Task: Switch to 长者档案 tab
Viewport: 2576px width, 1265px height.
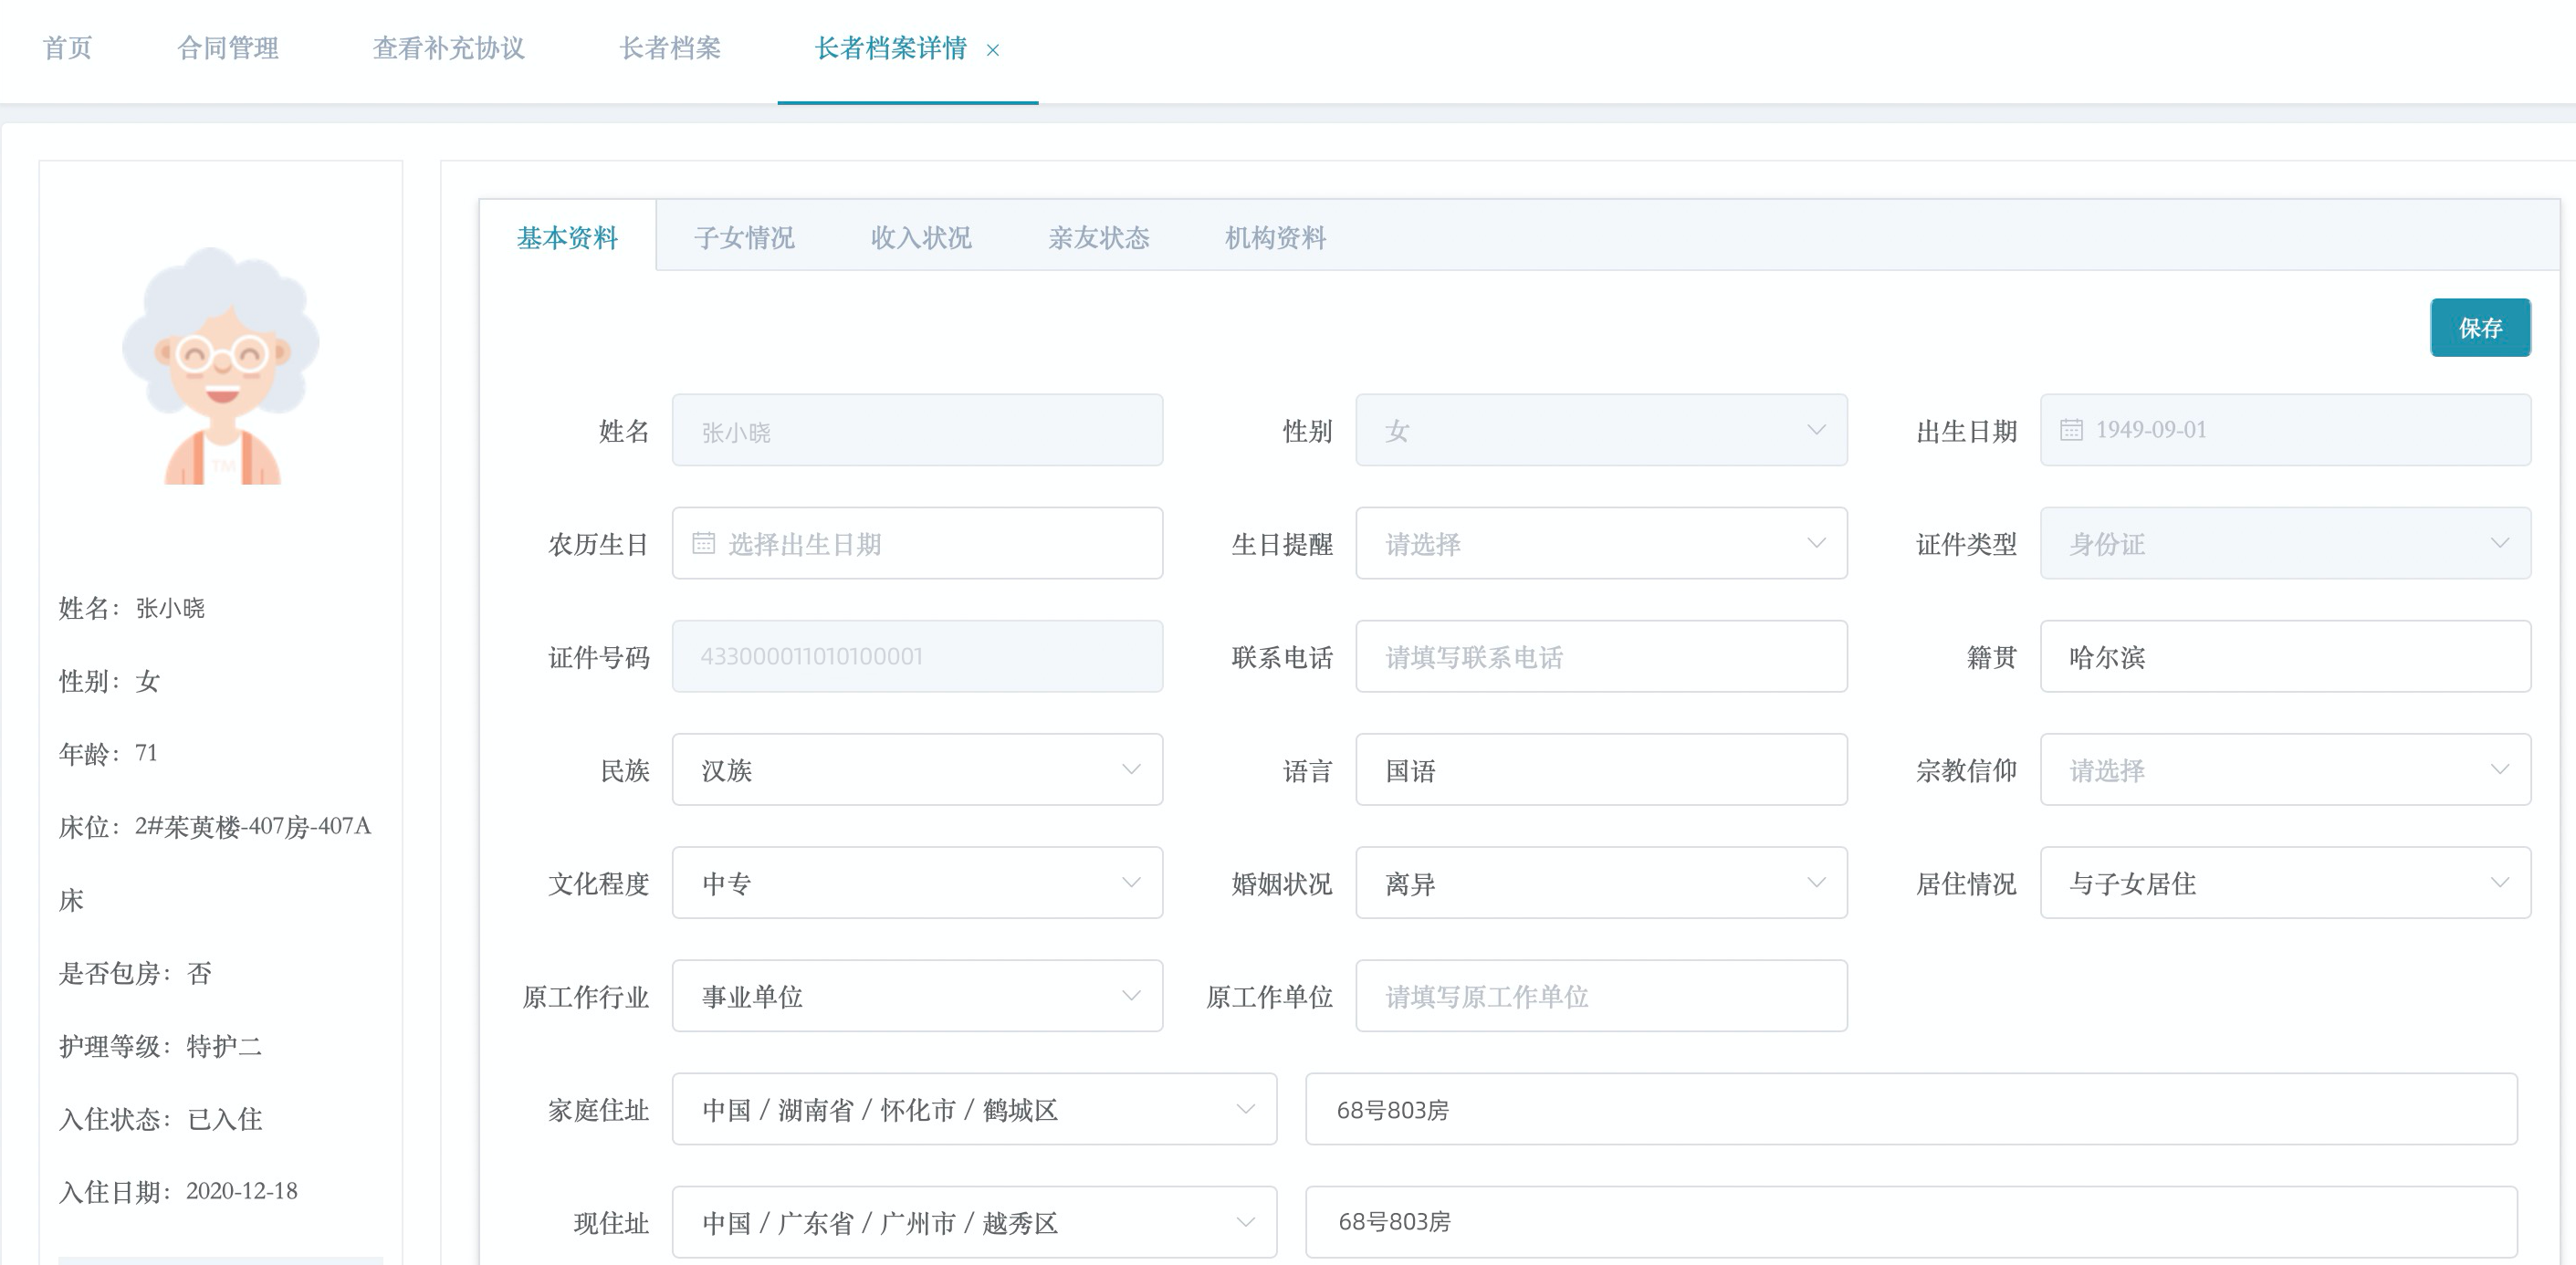Action: [x=670, y=48]
